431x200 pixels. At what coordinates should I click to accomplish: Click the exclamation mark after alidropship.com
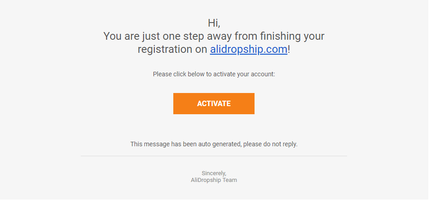[289, 50]
